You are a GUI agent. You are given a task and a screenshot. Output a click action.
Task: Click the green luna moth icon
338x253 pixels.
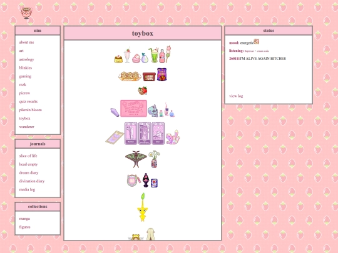(136, 159)
